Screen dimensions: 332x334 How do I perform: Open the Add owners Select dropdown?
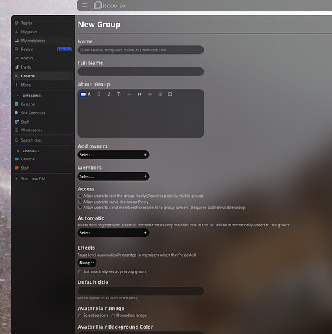click(114, 155)
